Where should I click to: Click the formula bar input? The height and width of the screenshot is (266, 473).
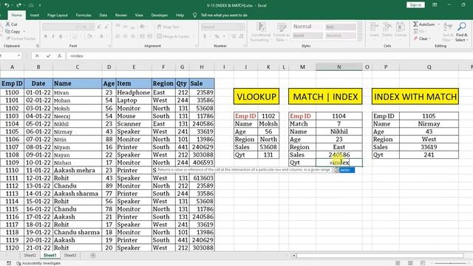click(268, 56)
